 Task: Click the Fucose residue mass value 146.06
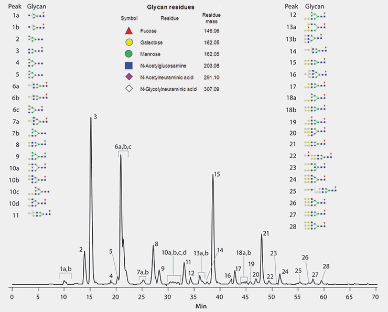[x=212, y=31]
